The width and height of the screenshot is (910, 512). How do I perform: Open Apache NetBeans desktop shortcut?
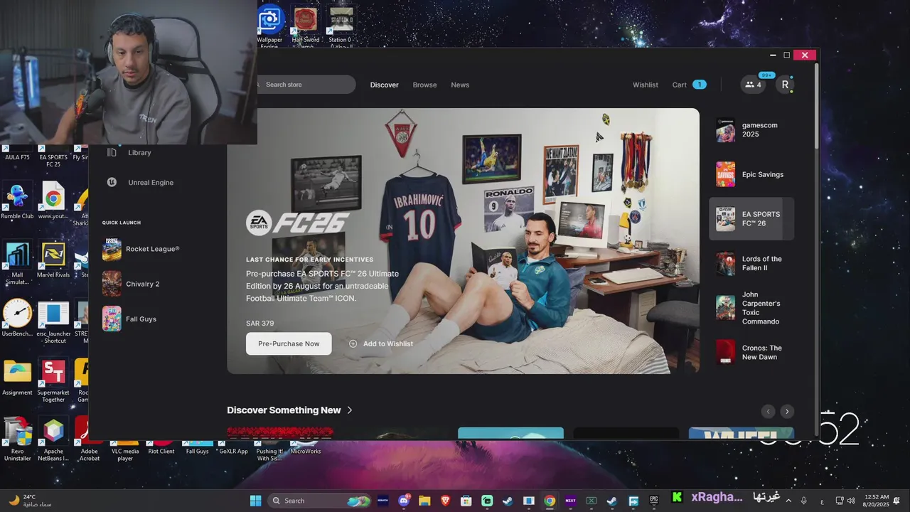click(53, 439)
